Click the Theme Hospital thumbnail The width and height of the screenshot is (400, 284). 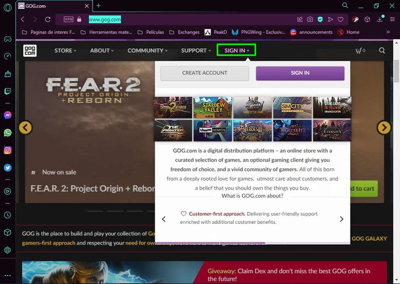(x=213, y=130)
